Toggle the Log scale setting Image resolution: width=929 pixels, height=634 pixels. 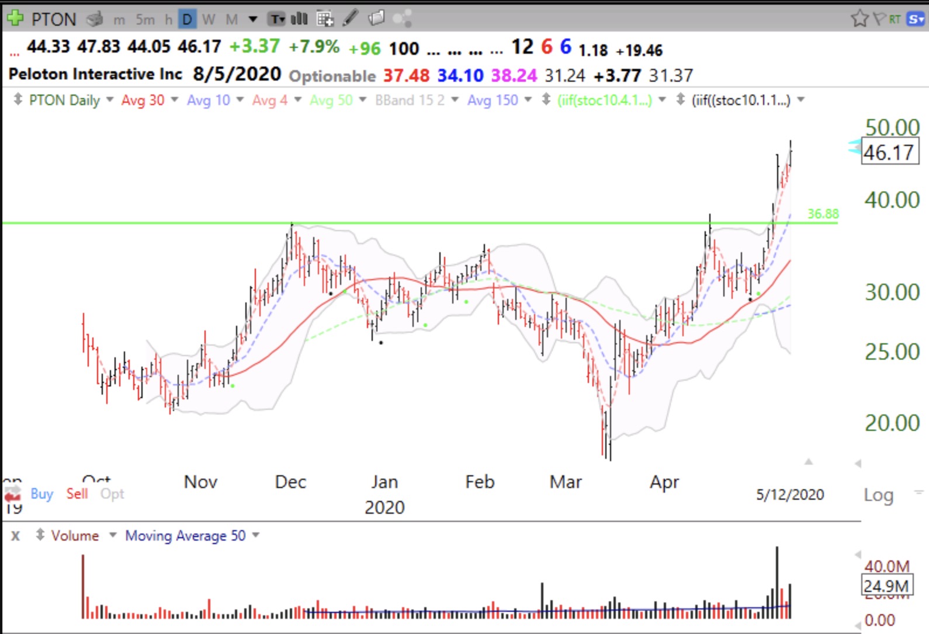point(879,495)
